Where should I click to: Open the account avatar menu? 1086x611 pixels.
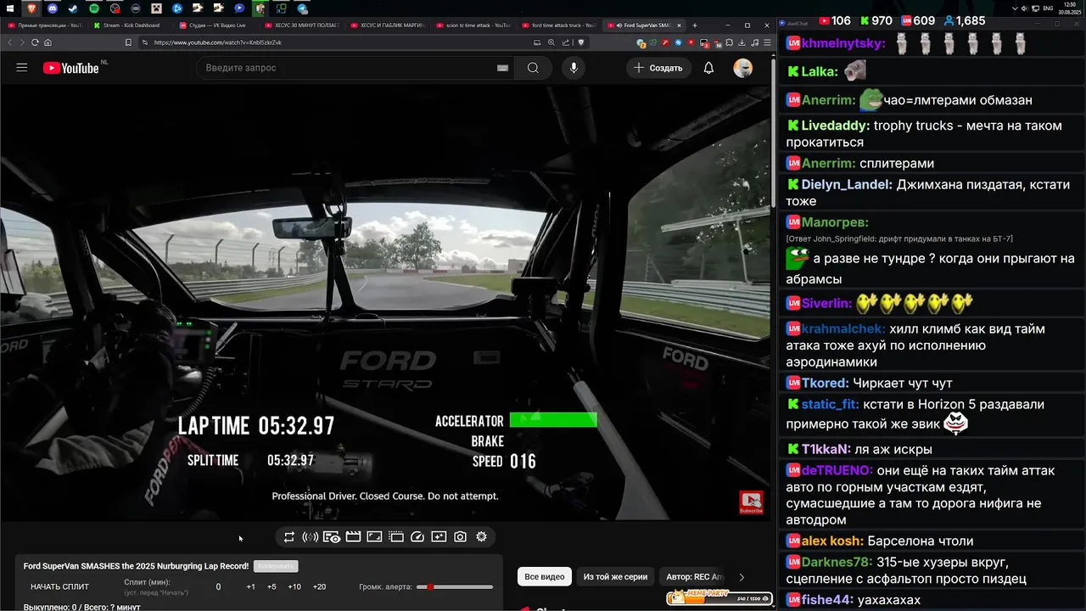743,68
